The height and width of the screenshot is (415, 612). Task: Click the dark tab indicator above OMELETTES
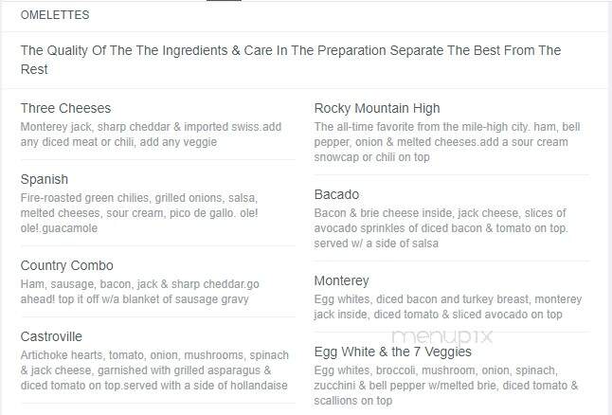point(224,1)
